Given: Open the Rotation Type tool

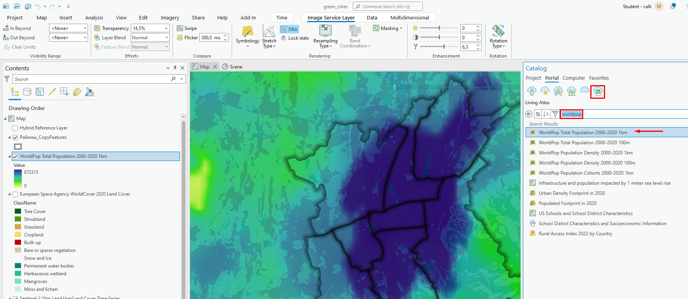Looking at the screenshot, I should (x=498, y=37).
